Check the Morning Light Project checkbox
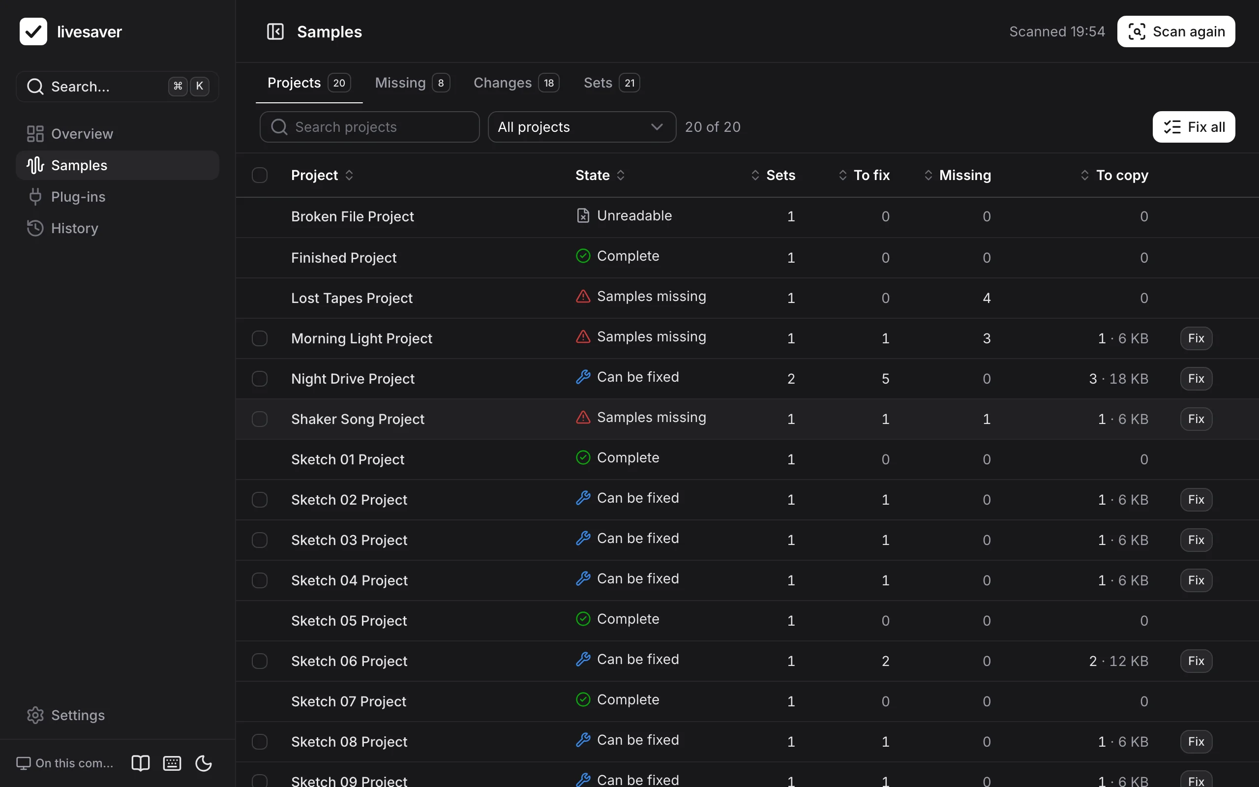The image size is (1259, 787). pos(260,338)
